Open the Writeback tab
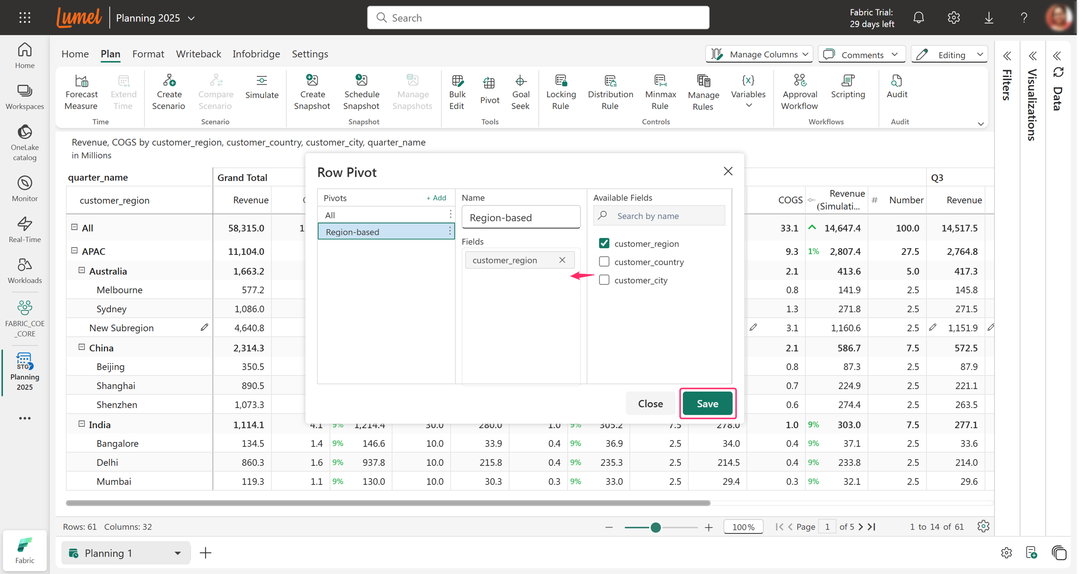The image size is (1083, 574). click(198, 54)
